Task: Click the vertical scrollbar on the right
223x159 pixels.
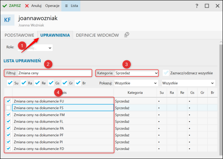Action: tap(221, 99)
